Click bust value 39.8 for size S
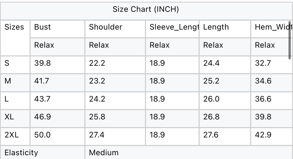293x159 pixels. [42, 63]
